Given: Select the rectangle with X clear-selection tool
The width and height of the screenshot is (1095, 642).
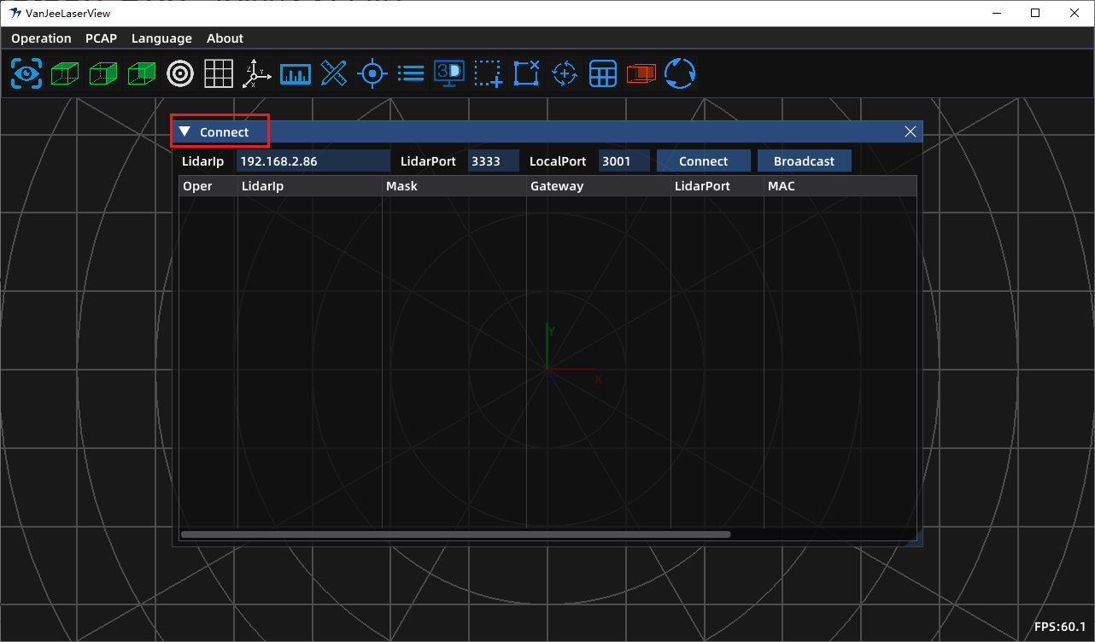Looking at the screenshot, I should coord(526,73).
